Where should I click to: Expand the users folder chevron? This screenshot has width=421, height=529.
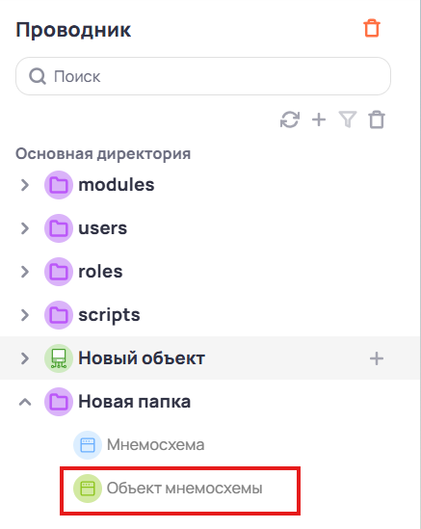[x=25, y=228]
